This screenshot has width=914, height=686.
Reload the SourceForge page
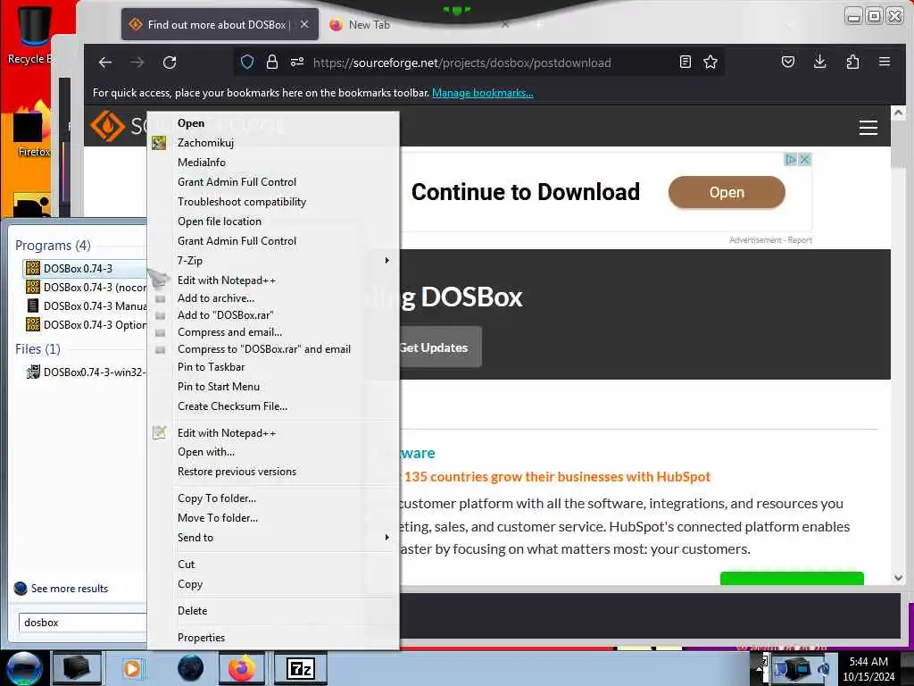pyautogui.click(x=169, y=63)
